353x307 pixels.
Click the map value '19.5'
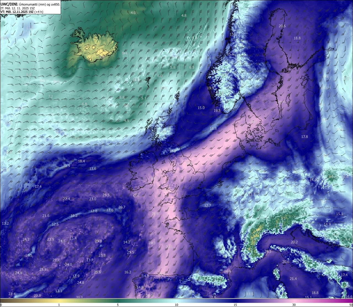217,111
